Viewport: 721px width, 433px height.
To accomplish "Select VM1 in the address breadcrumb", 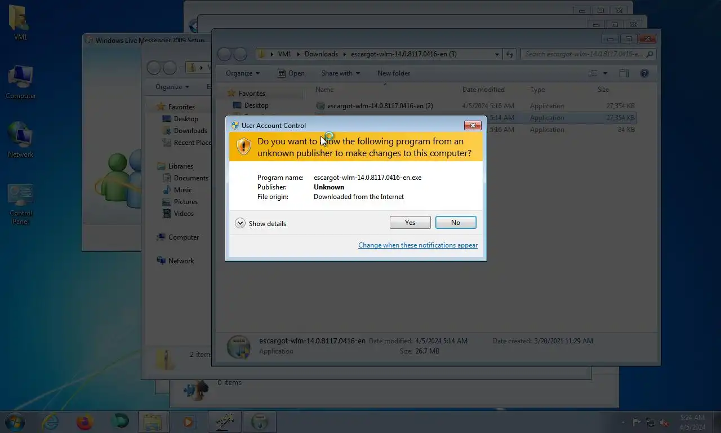I will point(284,54).
